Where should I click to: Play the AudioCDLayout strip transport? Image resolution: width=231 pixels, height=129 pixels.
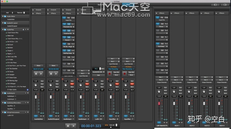[x=56, y=74]
